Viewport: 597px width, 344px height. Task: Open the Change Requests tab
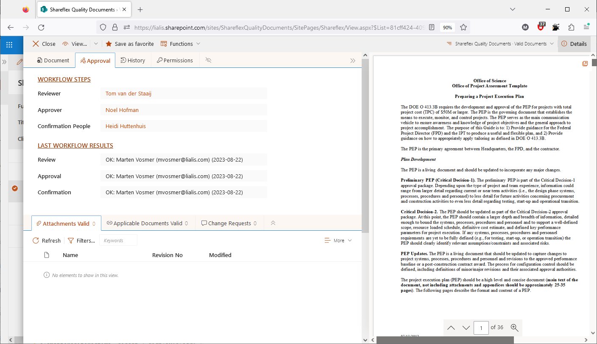coord(229,223)
